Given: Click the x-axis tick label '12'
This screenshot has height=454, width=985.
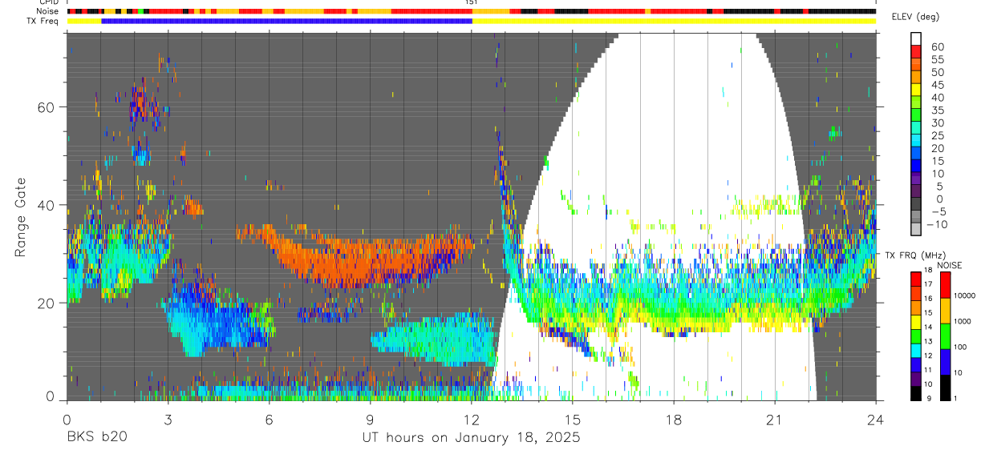Looking at the screenshot, I should click(x=472, y=419).
